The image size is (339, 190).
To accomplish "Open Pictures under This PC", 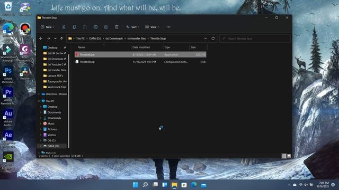I will 50,129.
